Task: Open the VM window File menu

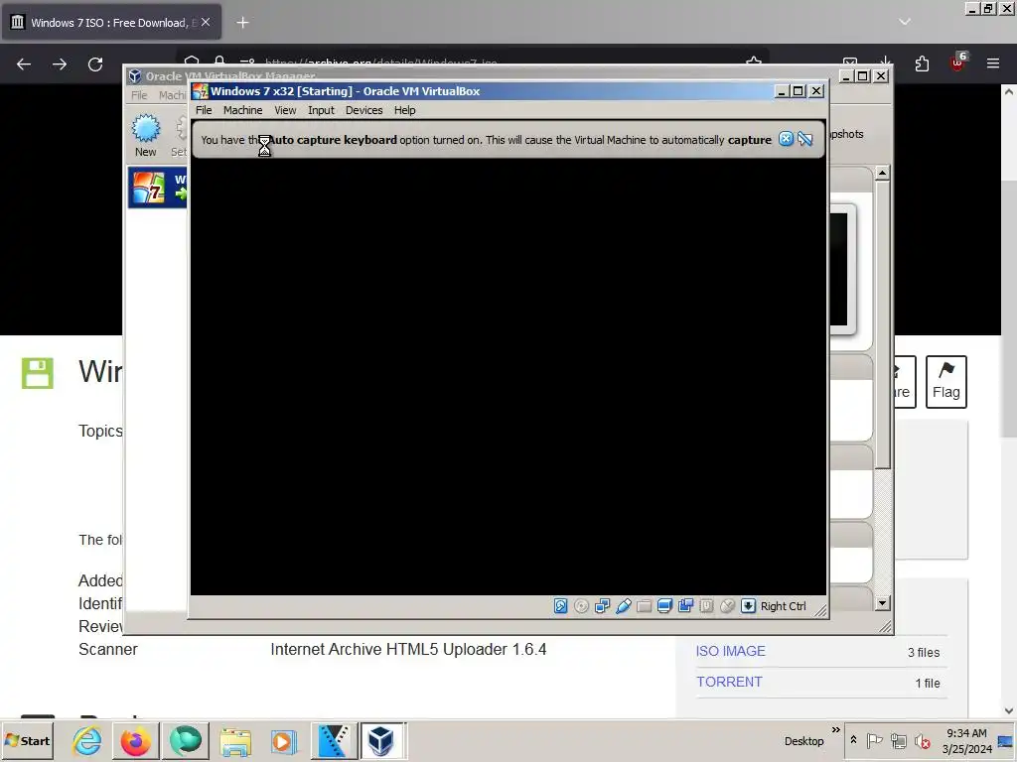Action: 204,110
